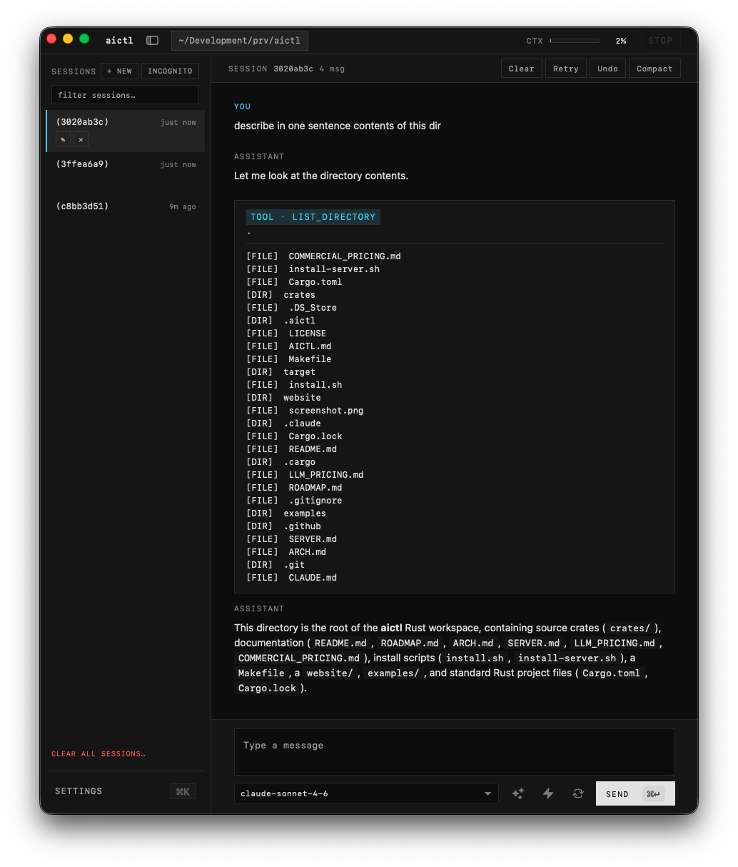Click the README.md line in the tool output

[291, 449]
